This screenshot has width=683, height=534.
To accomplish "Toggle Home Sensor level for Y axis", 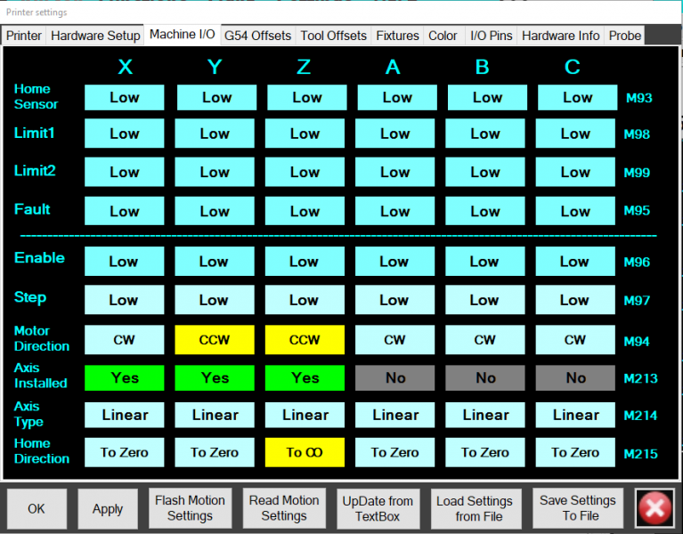I will coord(216,98).
